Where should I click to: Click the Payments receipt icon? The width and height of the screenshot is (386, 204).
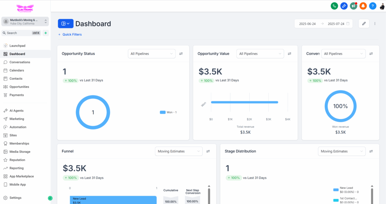coord(5,95)
